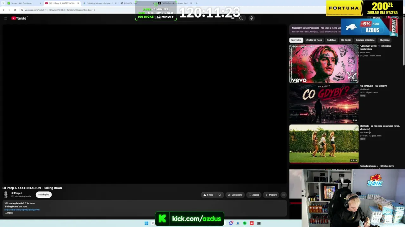Open the YouTube hamburger guide menu
Image resolution: width=405 pixels, height=227 pixels.
point(6,18)
